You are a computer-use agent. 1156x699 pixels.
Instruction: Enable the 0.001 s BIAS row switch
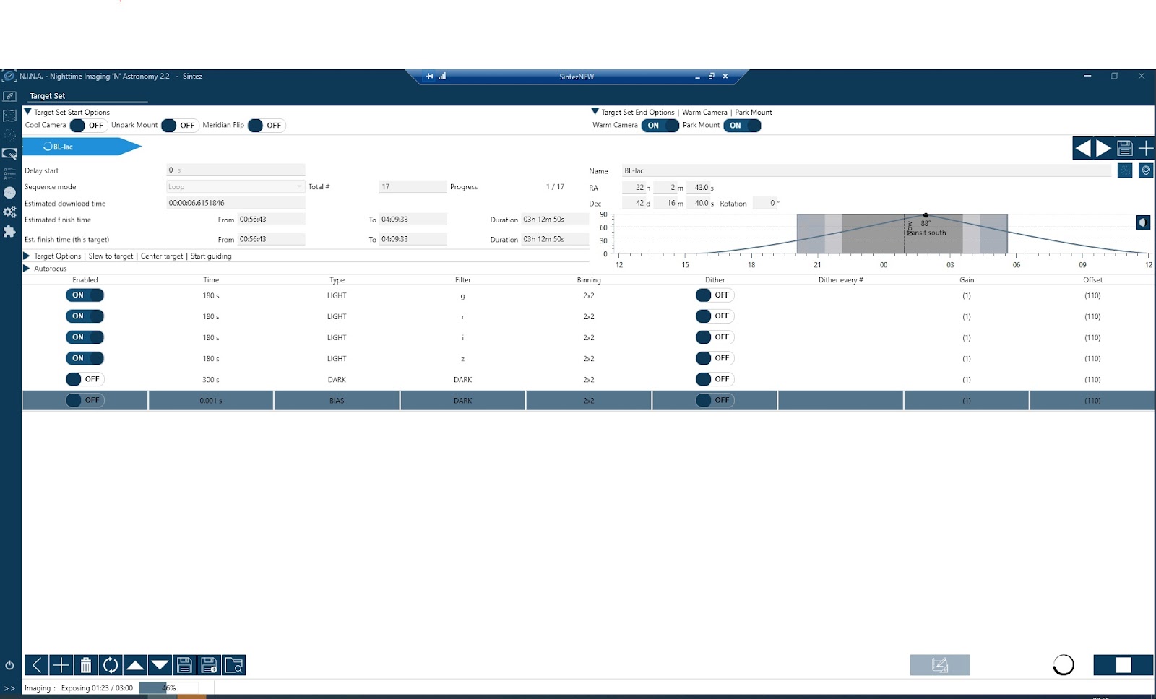[85, 400]
